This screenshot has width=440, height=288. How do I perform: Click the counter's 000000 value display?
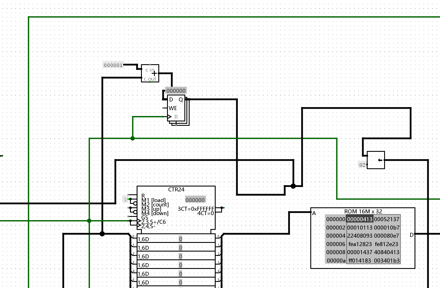195,200
